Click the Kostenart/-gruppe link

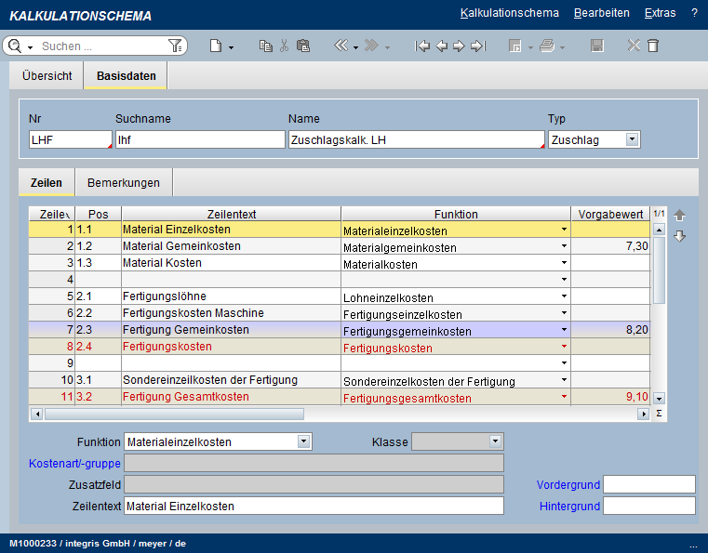click(74, 463)
